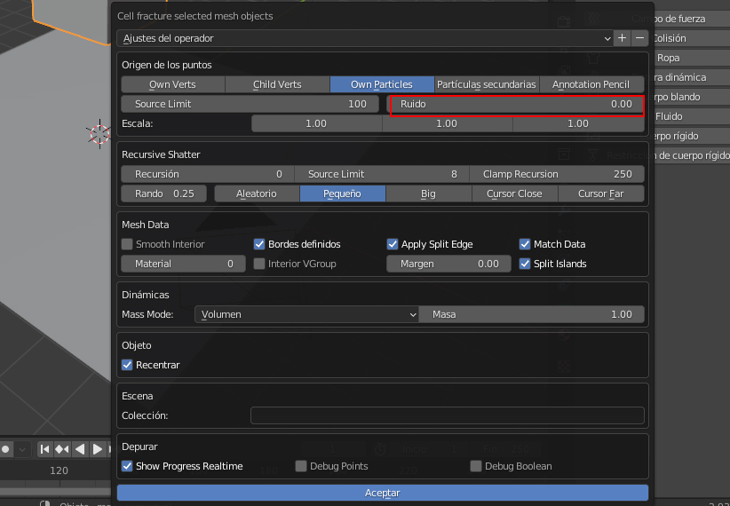Toggle Own Particles point source
This screenshot has height=506, width=730.
[382, 84]
